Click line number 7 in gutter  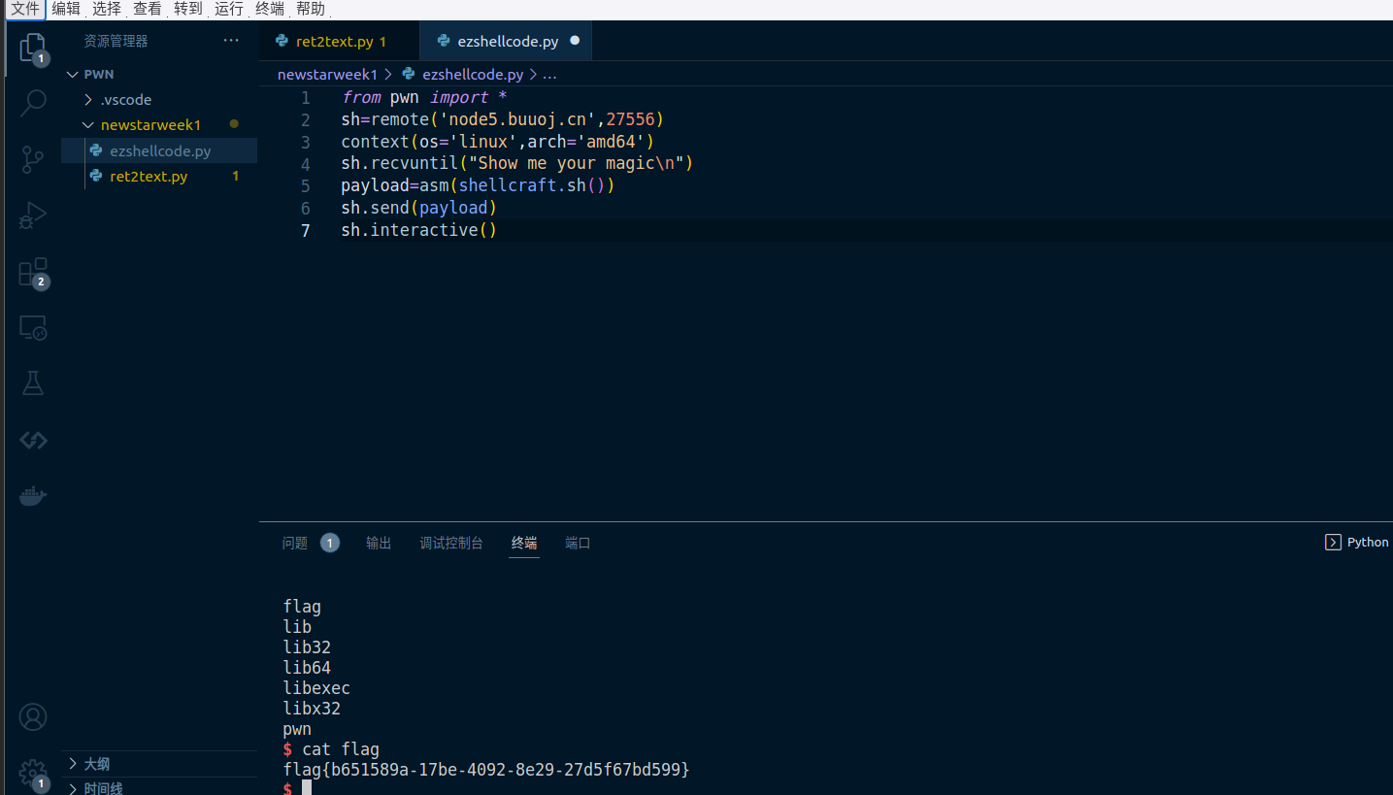pos(306,231)
